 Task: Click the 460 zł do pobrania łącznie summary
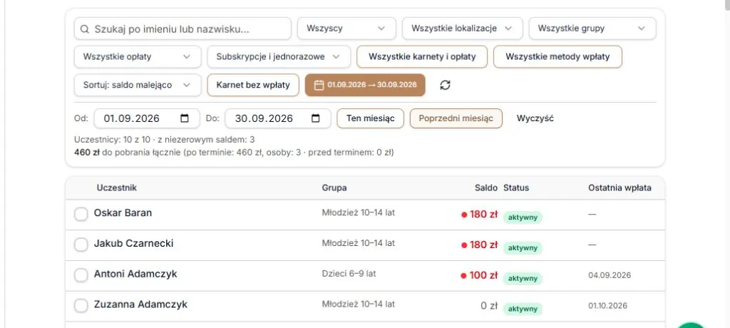(x=234, y=152)
